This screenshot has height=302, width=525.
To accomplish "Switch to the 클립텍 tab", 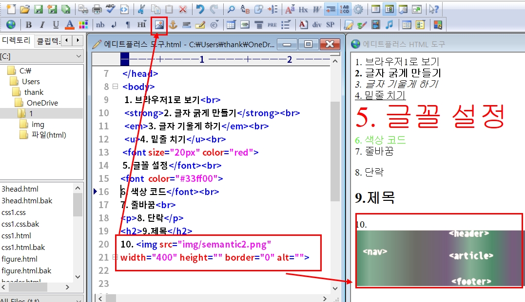I will tap(49, 41).
